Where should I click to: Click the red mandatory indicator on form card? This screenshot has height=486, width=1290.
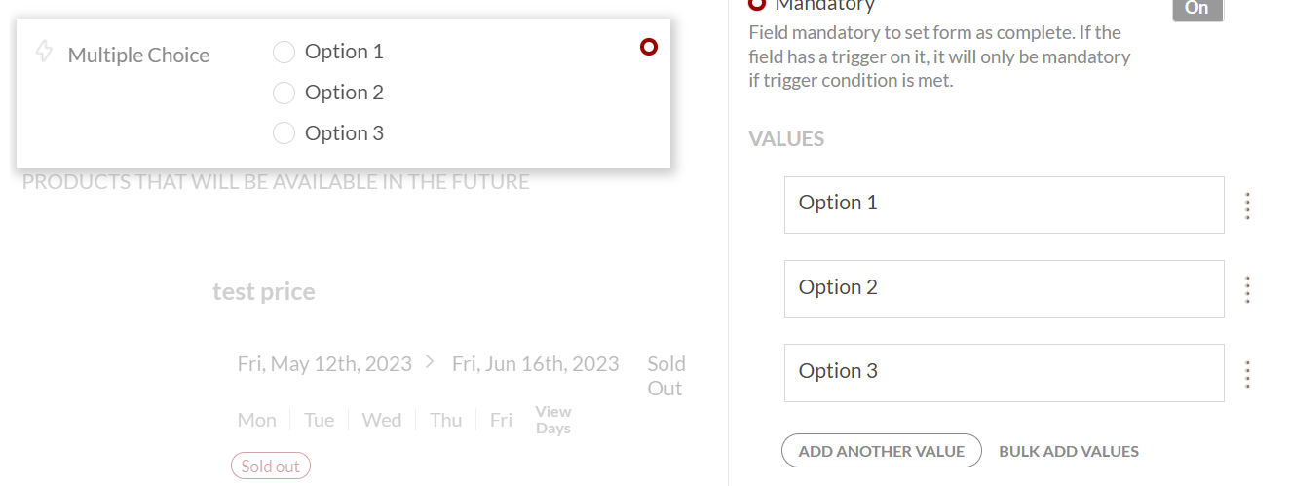tap(649, 47)
